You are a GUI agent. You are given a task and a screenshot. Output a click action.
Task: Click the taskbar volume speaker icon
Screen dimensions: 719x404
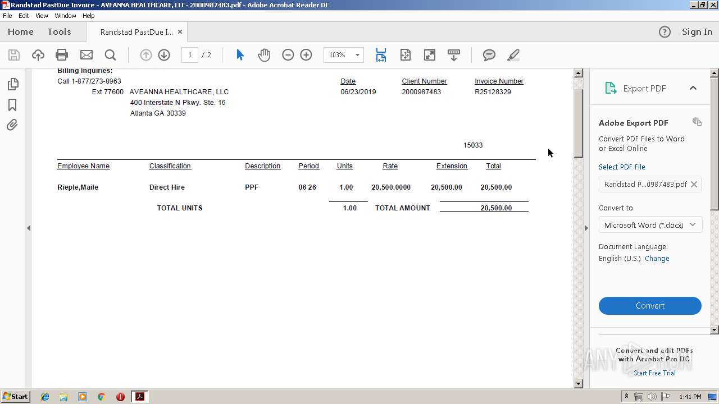[x=652, y=397]
